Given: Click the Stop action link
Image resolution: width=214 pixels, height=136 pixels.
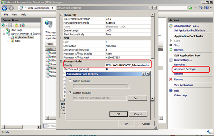Looking at the screenshot, I should click(177, 45).
